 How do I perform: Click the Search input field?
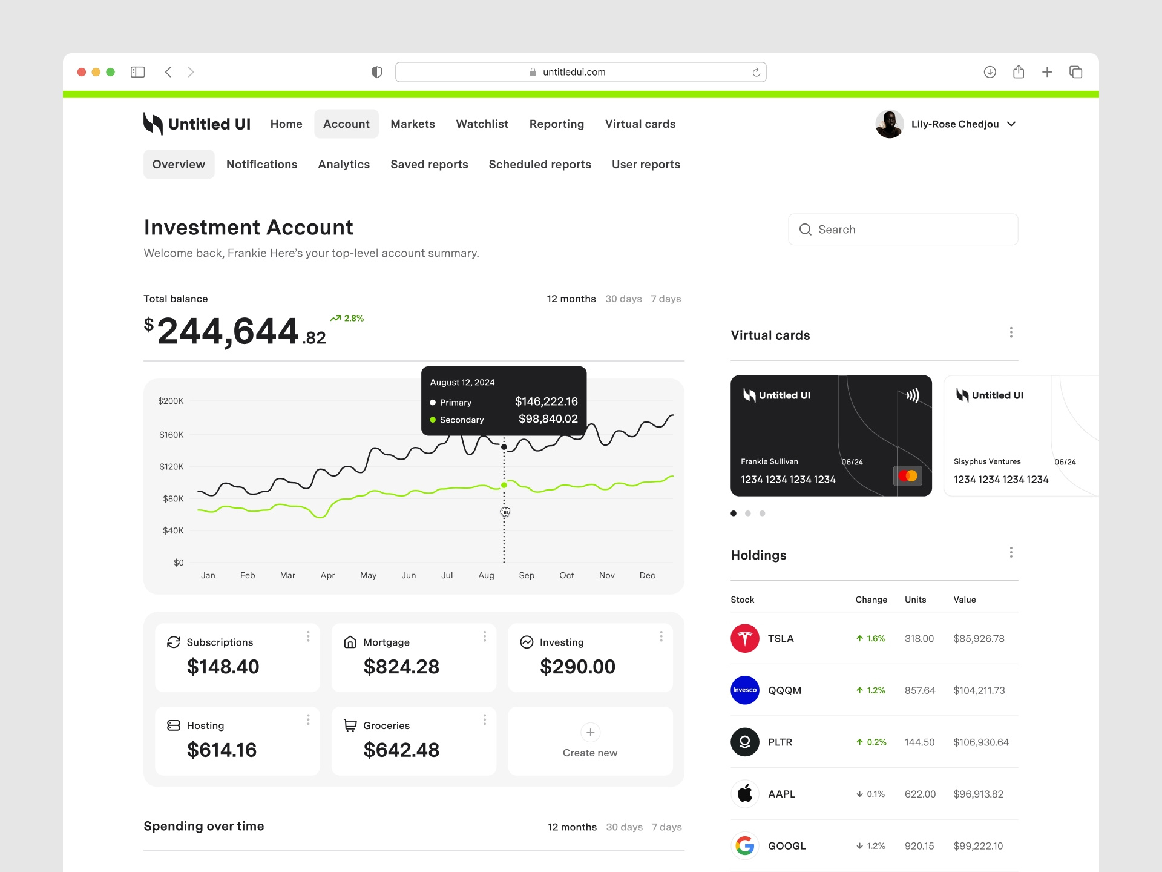[903, 230]
